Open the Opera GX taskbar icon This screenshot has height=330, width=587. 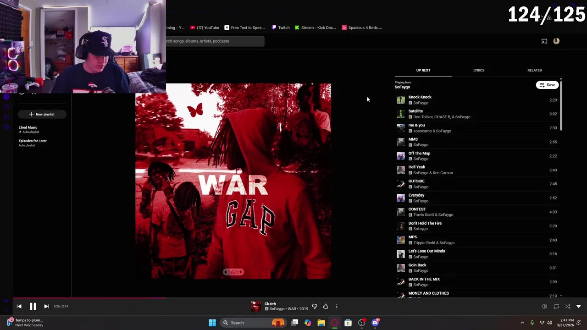click(335, 323)
